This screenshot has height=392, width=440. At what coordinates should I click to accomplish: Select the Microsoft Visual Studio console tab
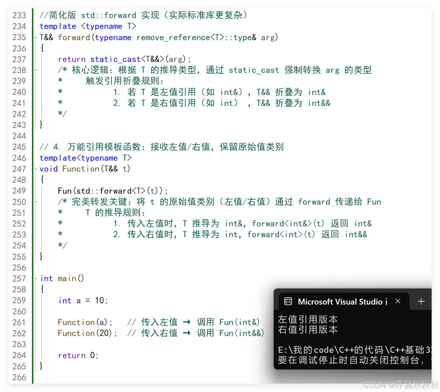[343, 302]
